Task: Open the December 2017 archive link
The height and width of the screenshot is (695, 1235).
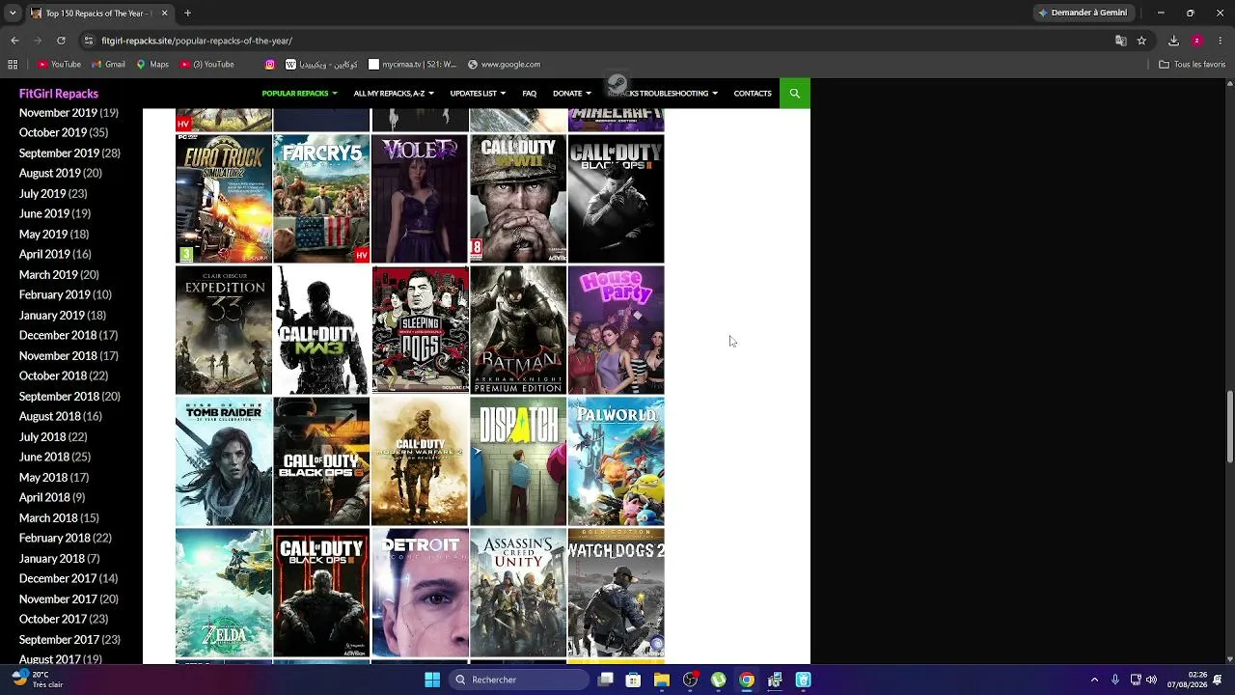Action: [x=58, y=578]
